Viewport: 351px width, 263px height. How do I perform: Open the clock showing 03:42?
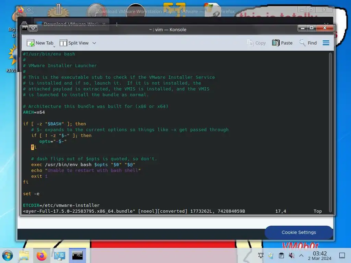320,256
